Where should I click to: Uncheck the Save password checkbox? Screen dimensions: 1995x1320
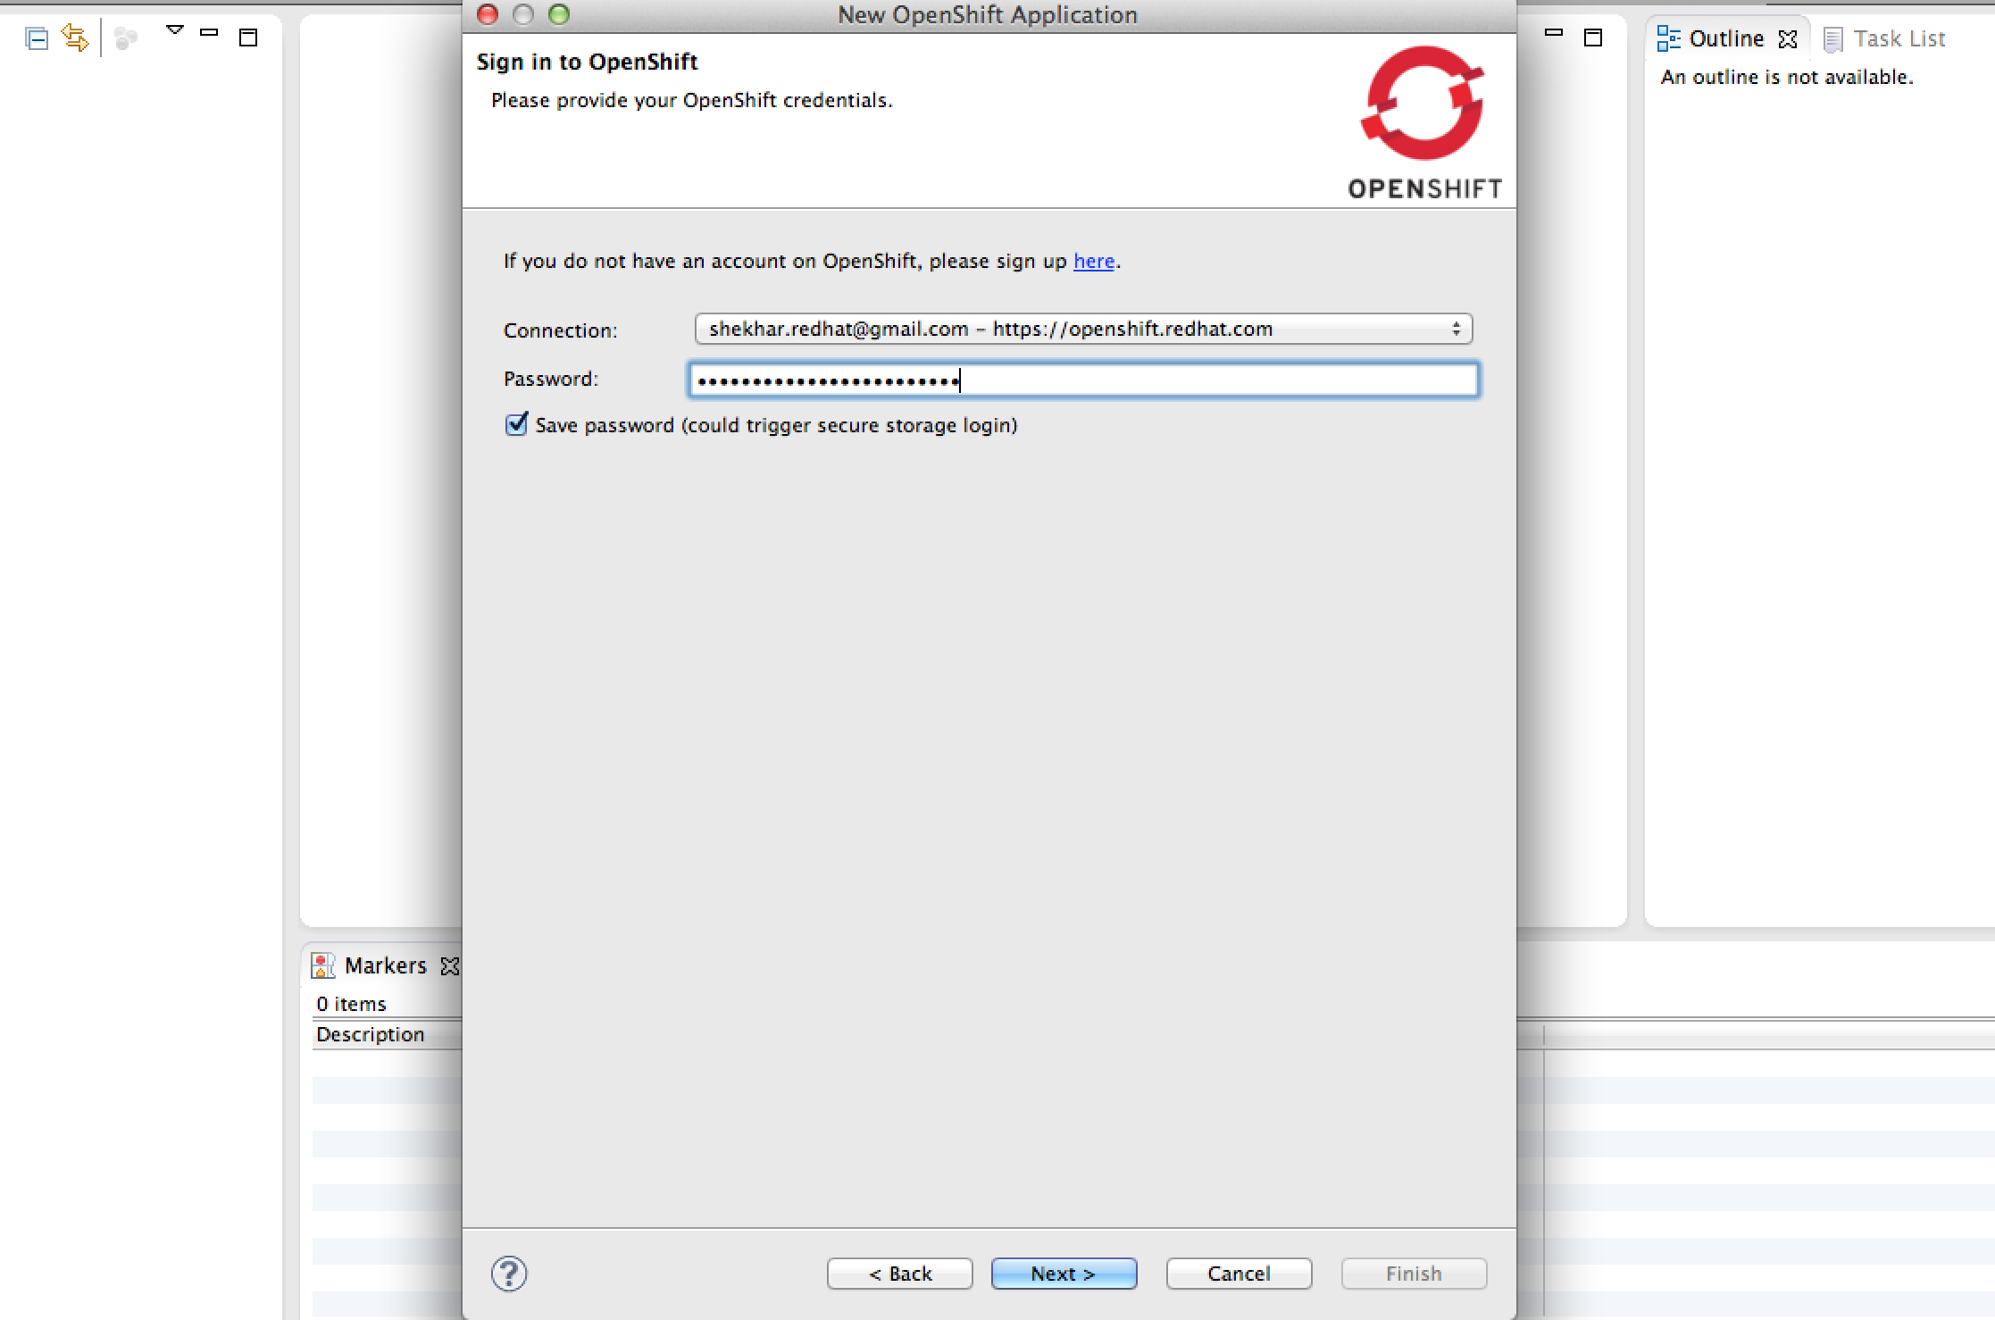coord(516,424)
